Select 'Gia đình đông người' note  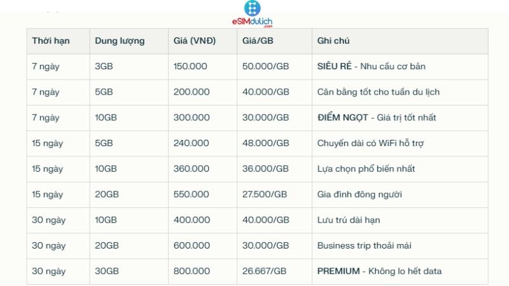[x=359, y=194]
